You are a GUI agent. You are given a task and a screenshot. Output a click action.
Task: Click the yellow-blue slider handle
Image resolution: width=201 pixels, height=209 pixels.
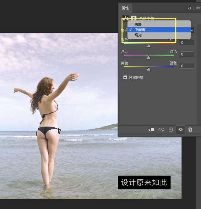click(149, 69)
